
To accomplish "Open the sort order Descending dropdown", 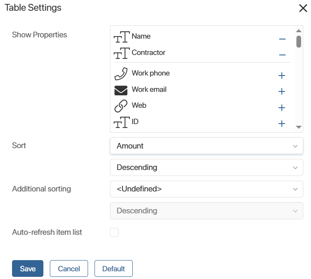I will coord(206,167).
